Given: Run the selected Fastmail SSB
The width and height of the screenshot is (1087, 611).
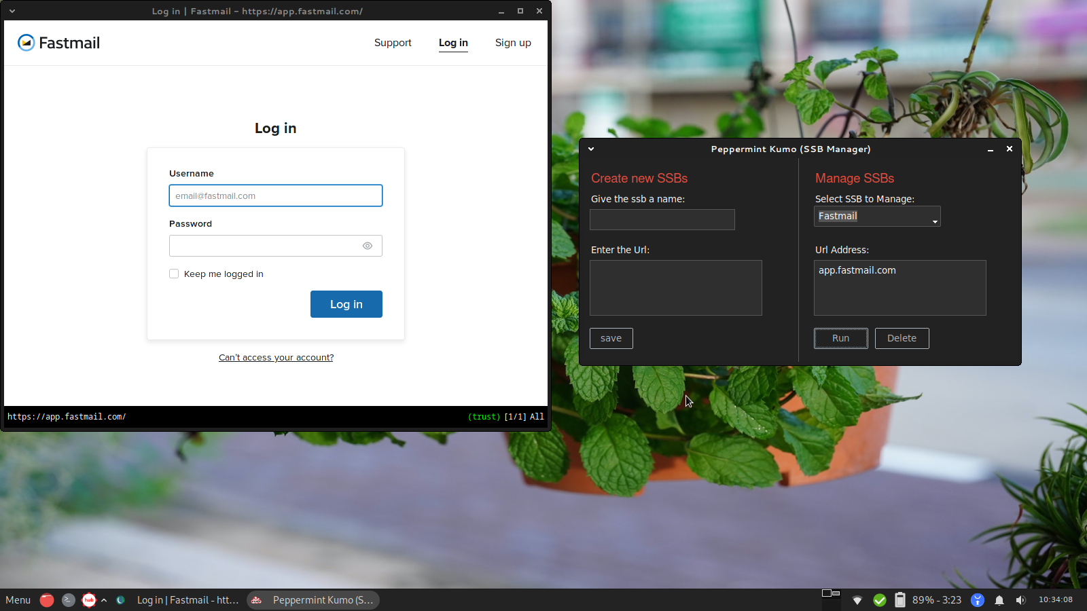Looking at the screenshot, I should tap(841, 338).
